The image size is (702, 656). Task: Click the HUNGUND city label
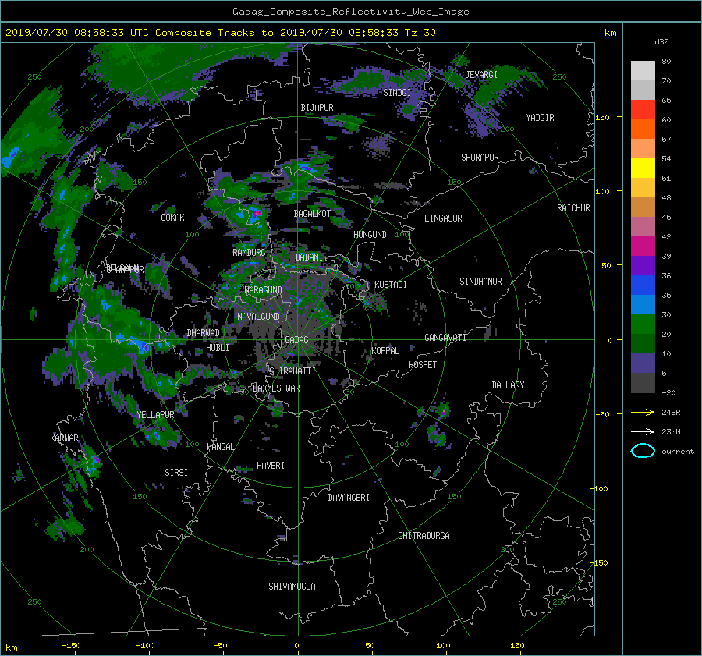tap(370, 235)
